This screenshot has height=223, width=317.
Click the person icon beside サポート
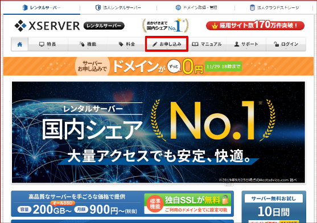(237, 44)
